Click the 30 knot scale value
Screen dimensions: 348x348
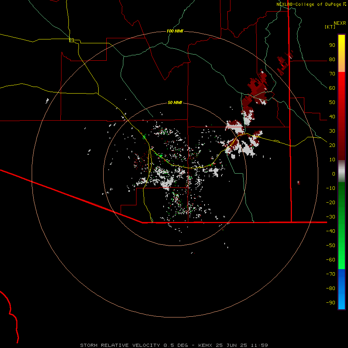(x=332, y=131)
